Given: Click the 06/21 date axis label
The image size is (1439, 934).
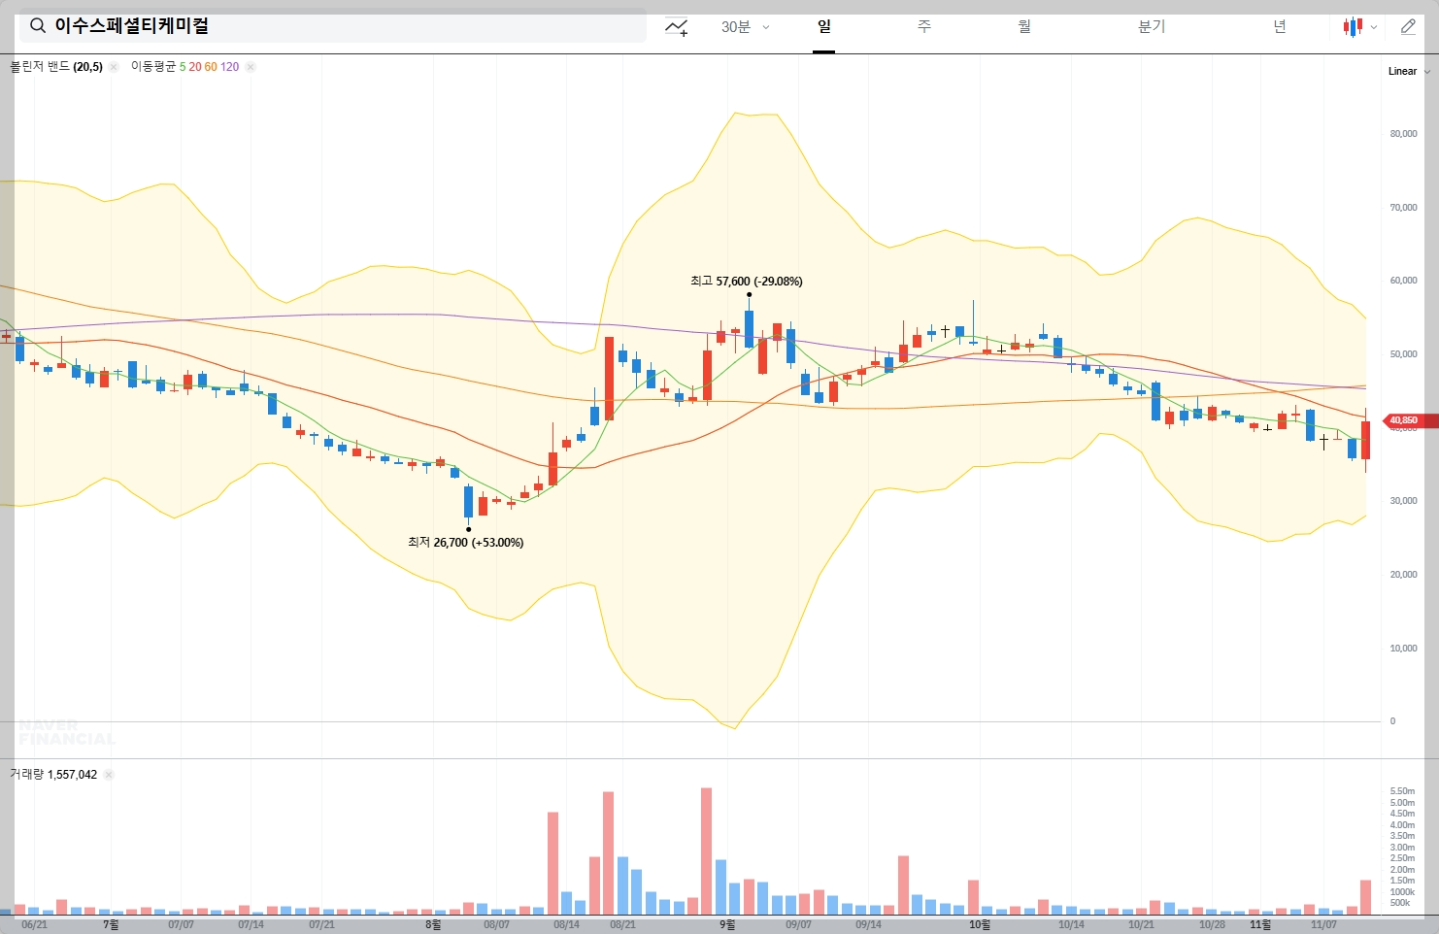Looking at the screenshot, I should point(34,924).
